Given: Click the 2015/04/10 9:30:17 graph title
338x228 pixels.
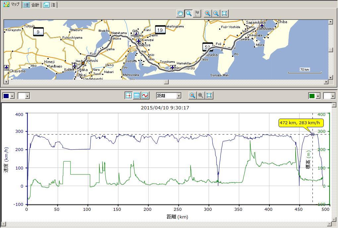Looking at the screenshot, I should tap(165, 108).
